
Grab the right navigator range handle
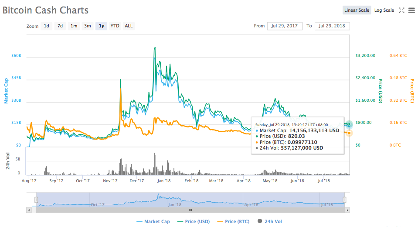(344, 200)
